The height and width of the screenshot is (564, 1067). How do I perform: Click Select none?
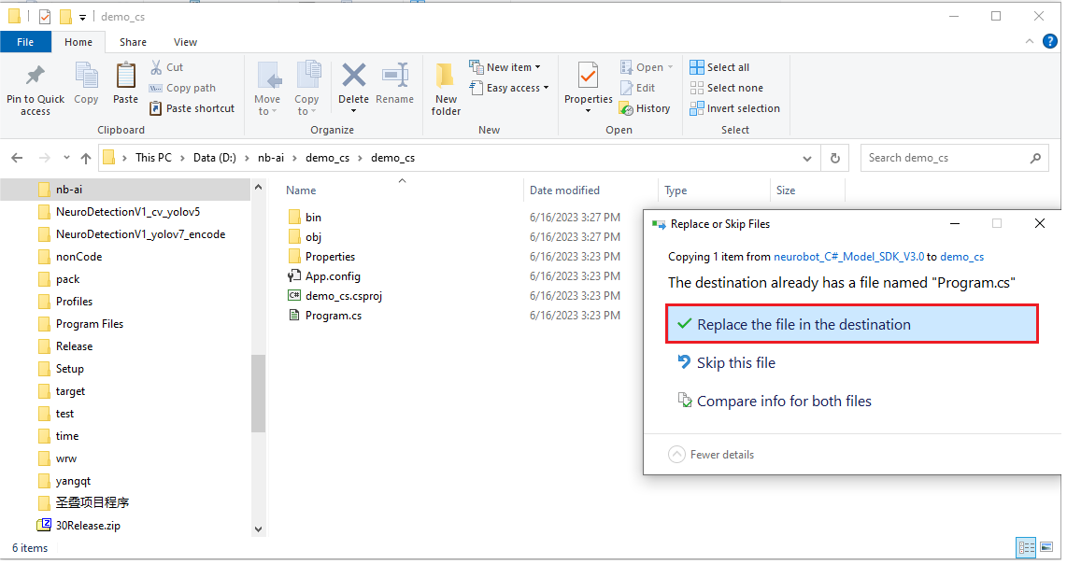coord(727,88)
